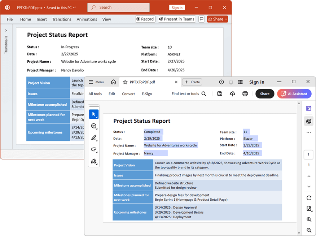Expand the Thumbnails pane chevron
Image resolution: width=316 pixels, height=236 pixels.
tap(6, 30)
